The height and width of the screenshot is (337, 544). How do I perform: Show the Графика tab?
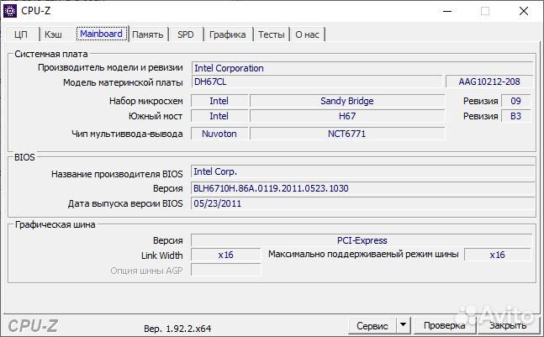(x=227, y=34)
